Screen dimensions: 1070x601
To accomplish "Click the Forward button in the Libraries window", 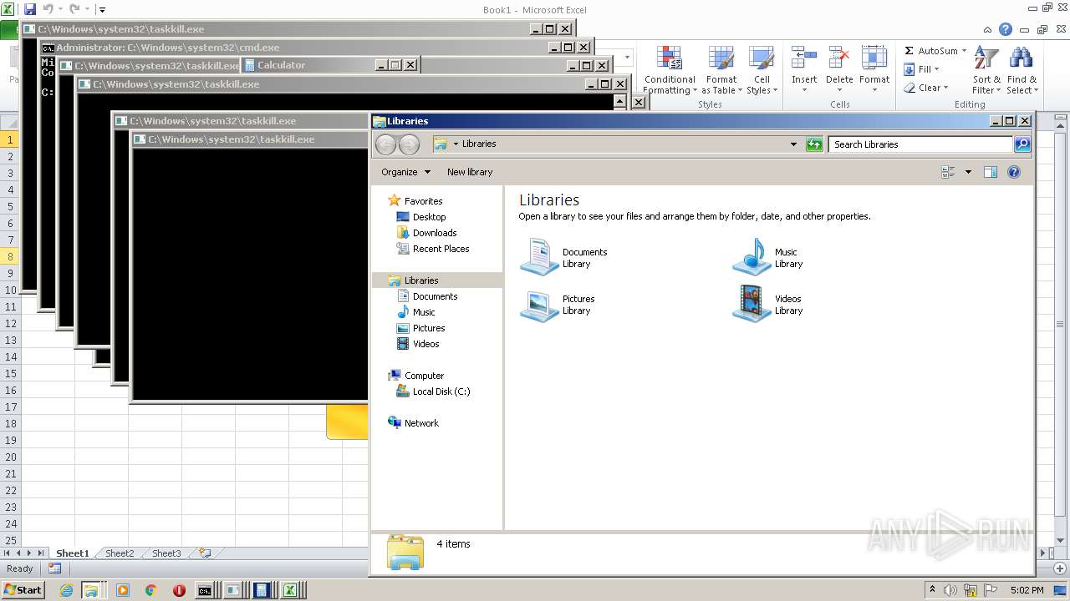I will tap(409, 144).
